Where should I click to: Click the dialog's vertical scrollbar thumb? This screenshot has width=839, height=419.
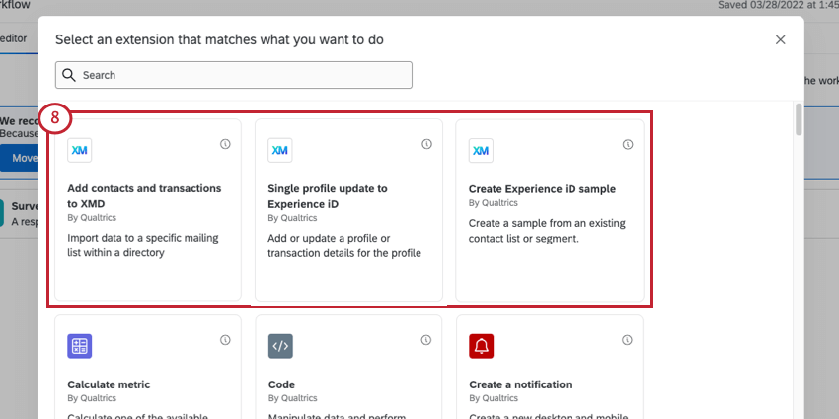[x=799, y=119]
